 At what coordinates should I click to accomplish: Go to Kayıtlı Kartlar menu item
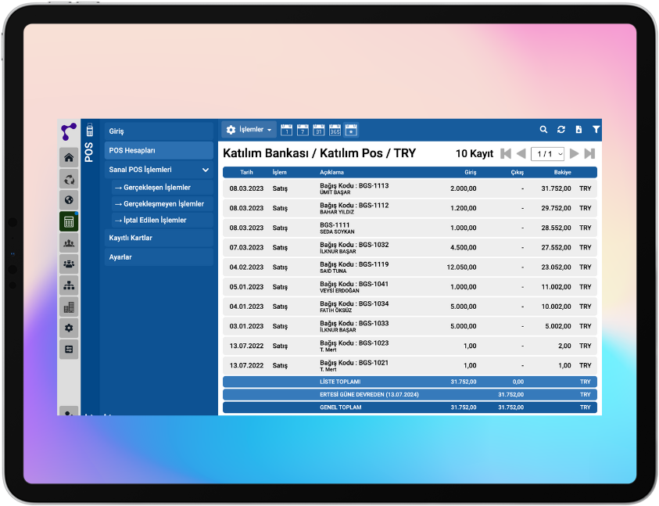(x=159, y=238)
